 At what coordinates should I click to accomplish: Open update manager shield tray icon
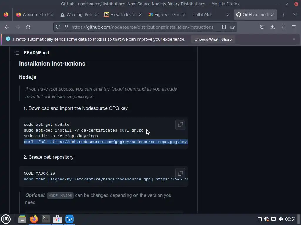point(266,219)
